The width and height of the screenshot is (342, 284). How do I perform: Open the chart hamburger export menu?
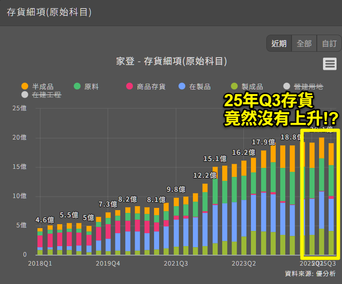coord(330,64)
